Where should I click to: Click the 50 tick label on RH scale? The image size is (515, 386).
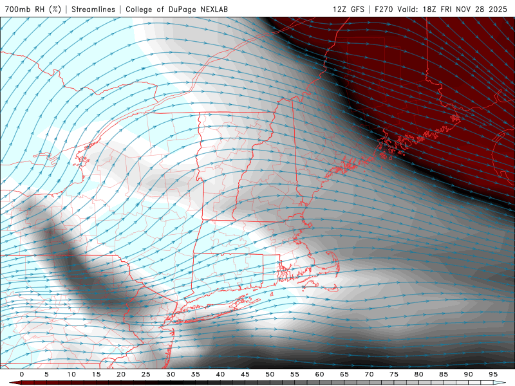click(x=270, y=374)
